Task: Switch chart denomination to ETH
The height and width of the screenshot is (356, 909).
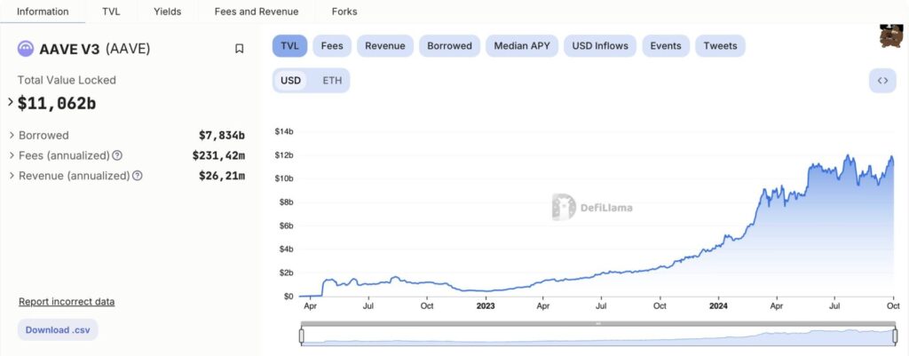Action: pyautogui.click(x=332, y=81)
